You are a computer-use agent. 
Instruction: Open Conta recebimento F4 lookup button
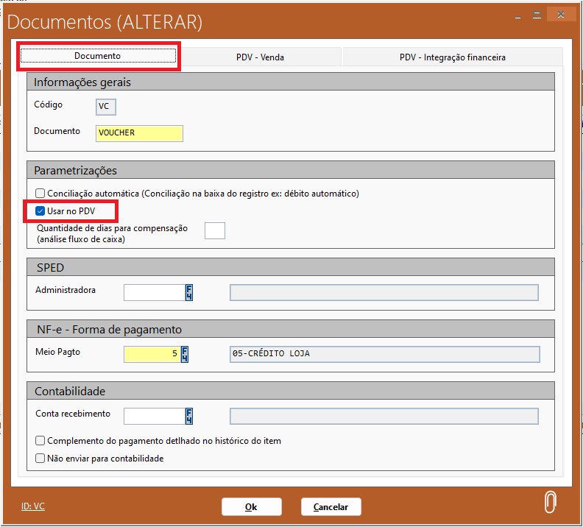point(188,416)
